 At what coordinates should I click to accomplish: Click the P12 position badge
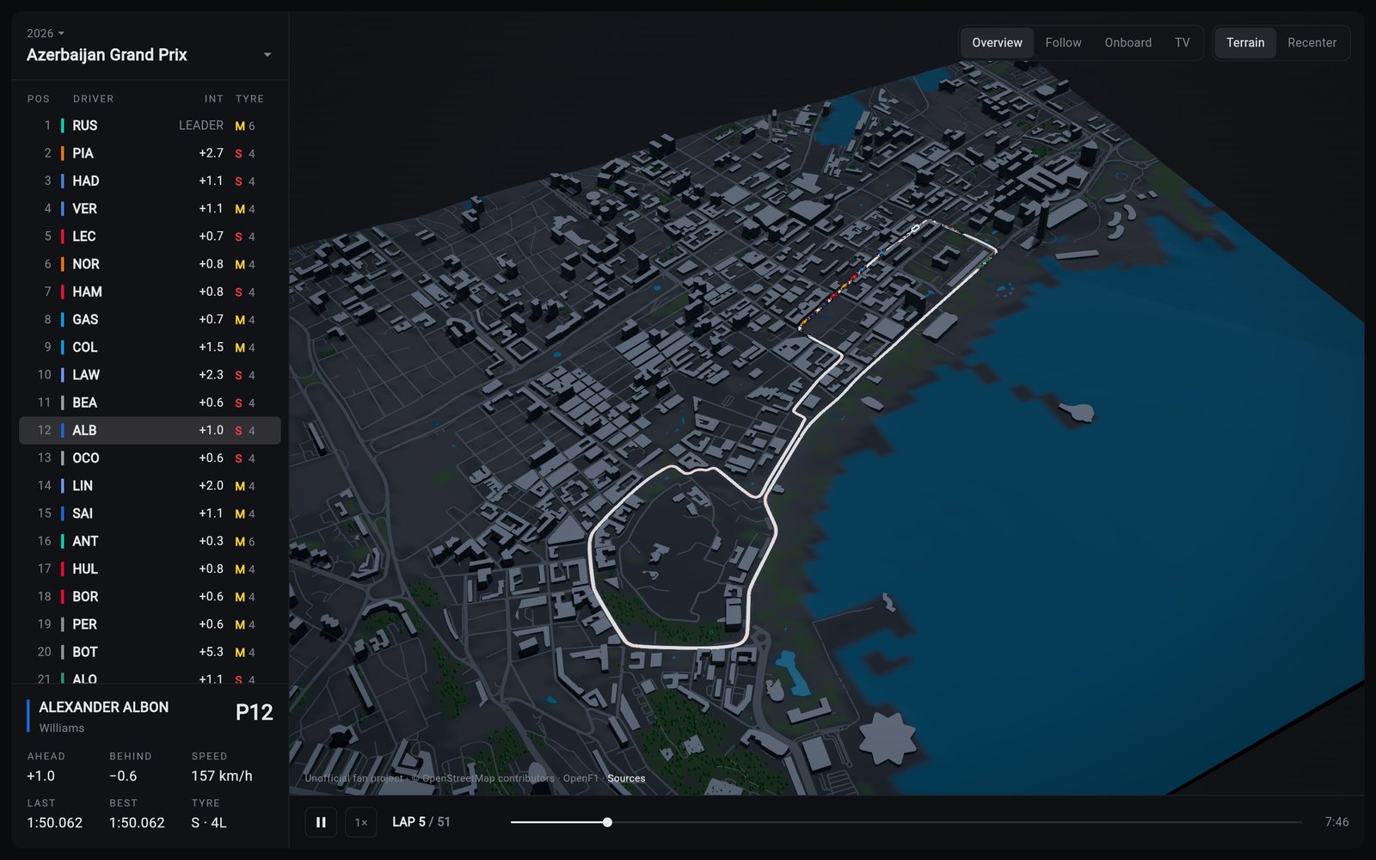(x=254, y=712)
